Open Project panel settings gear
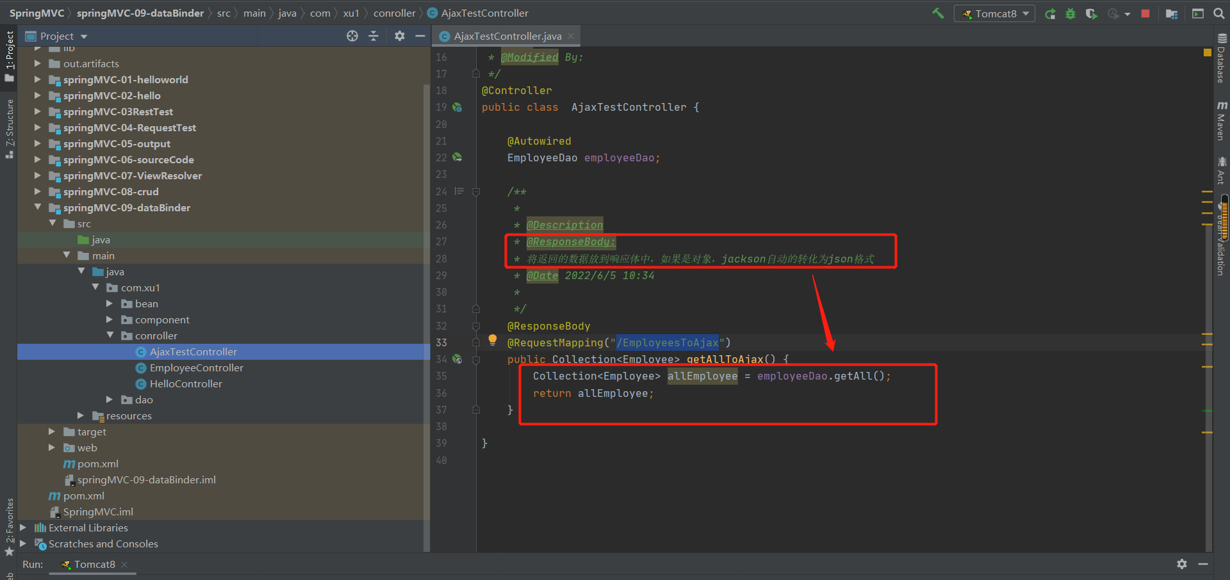 (400, 36)
